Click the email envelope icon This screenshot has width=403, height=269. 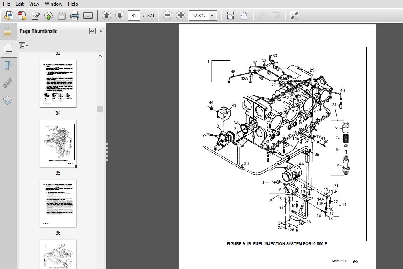(x=88, y=16)
